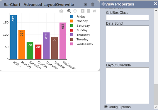Click the blue Friday bar
158x110 pixels.
point(13,37)
